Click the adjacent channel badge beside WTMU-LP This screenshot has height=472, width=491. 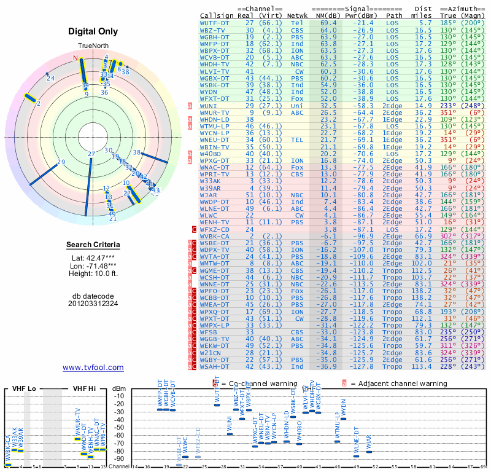190,127
